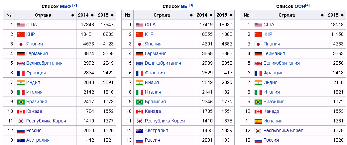Follow reference [3] next to ВБ
The width and height of the screenshot is (347, 145).
click(191, 5)
